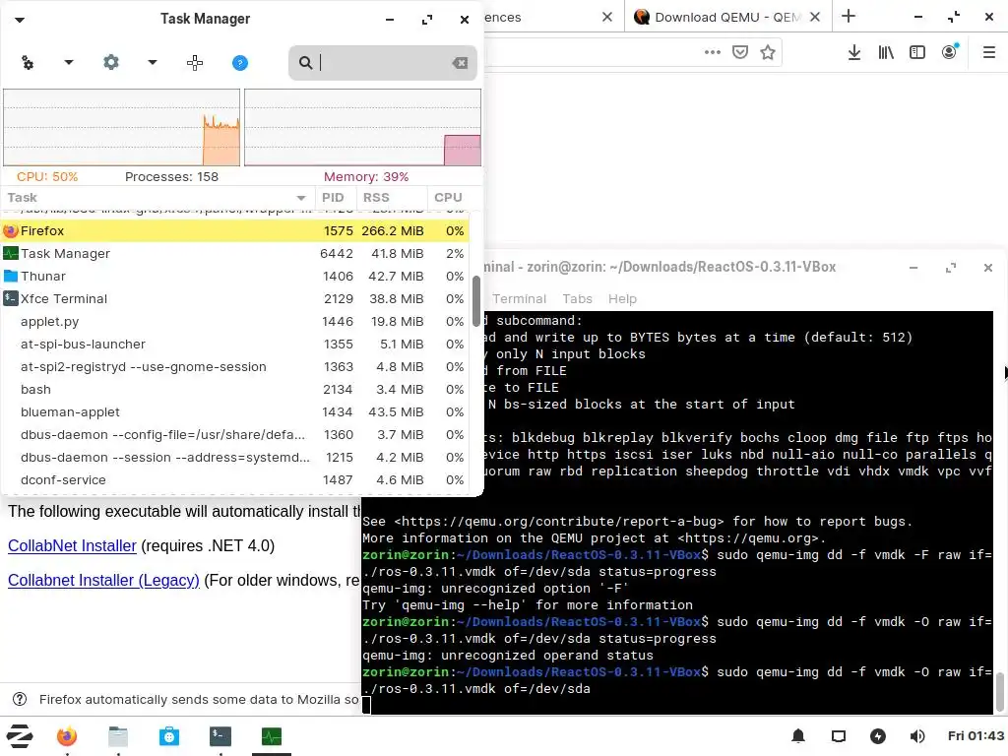Select the Xfce Terminal process row

click(x=234, y=299)
